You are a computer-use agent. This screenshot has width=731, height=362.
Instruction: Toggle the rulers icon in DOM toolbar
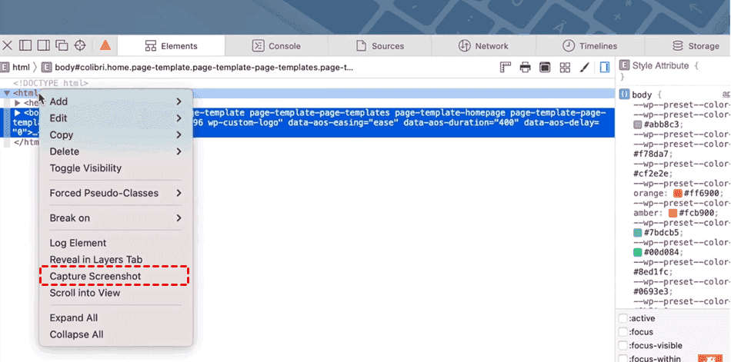(506, 68)
